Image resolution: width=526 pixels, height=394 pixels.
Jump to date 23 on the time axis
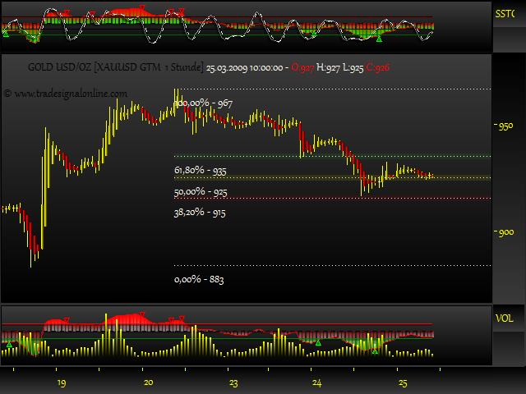coord(234,383)
